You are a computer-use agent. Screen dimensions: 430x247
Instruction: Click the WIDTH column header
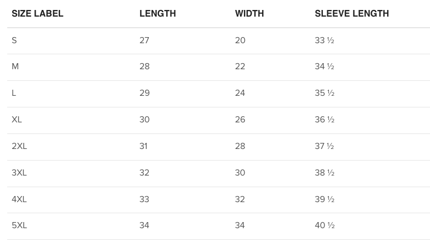249,14
